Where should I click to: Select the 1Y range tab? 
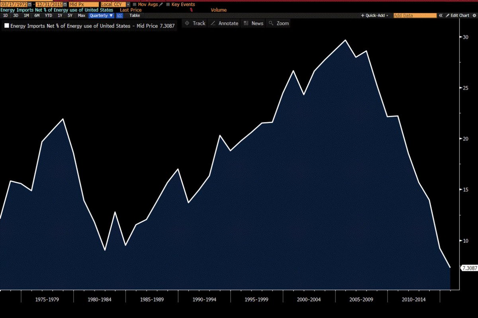point(60,16)
